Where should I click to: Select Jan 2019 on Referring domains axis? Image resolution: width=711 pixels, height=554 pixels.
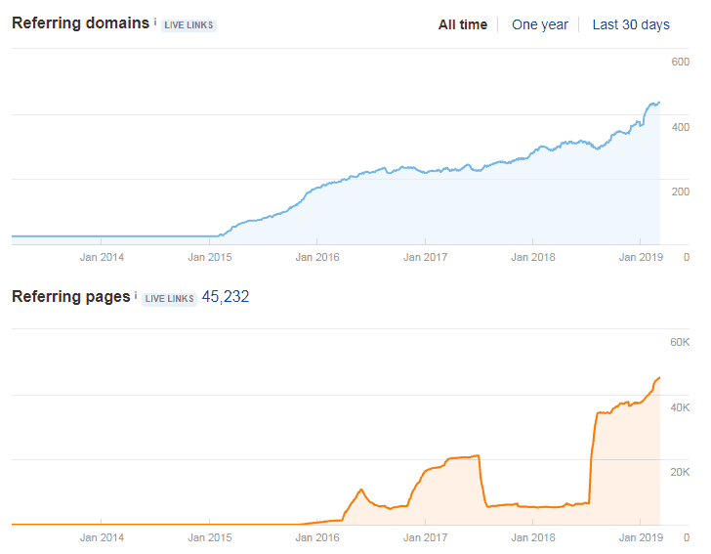point(639,257)
